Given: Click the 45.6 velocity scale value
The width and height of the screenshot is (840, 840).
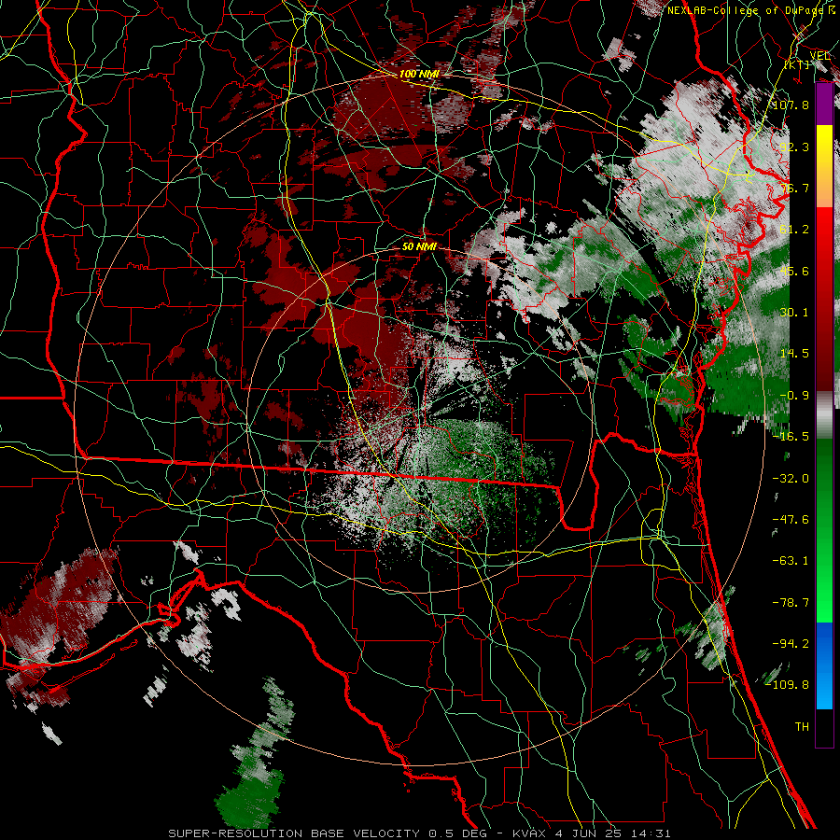Looking at the screenshot, I should 794,271.
